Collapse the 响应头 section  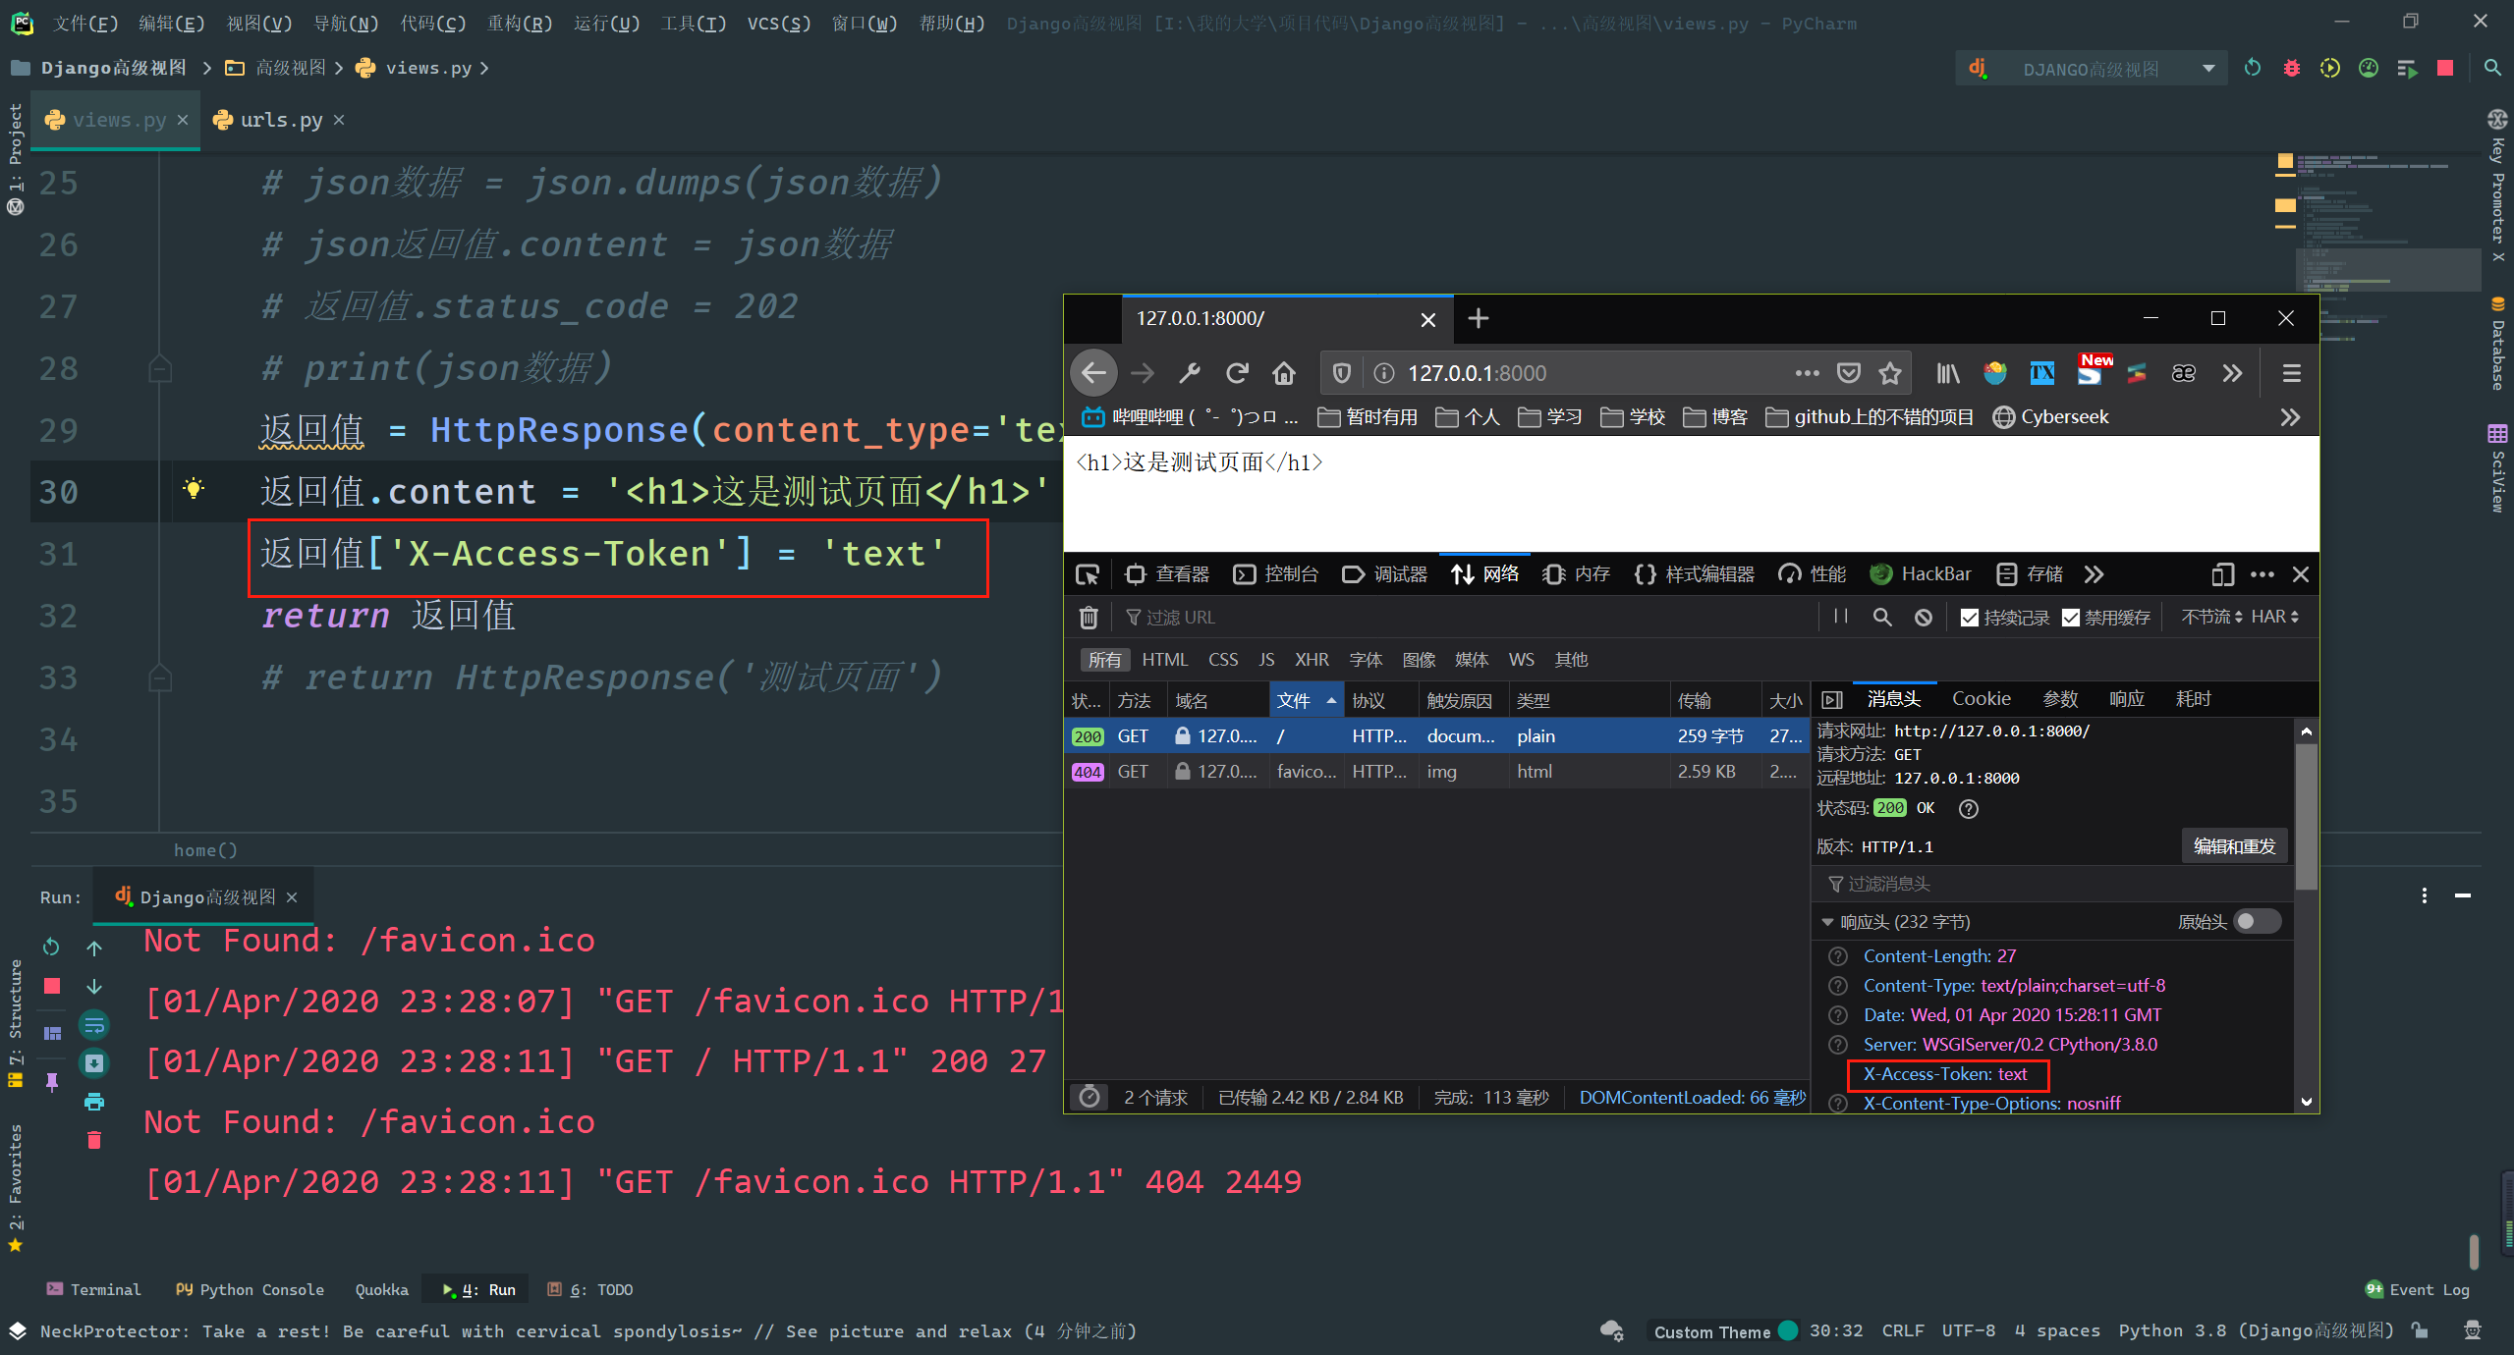tap(1827, 922)
